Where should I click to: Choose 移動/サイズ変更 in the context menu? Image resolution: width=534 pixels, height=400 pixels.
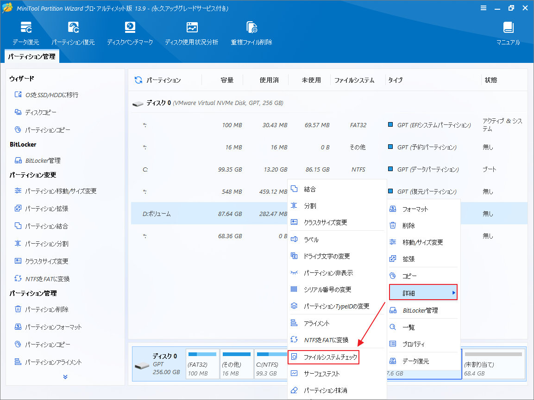coord(423,242)
